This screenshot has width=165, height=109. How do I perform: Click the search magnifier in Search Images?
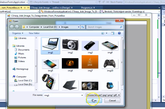121,27
